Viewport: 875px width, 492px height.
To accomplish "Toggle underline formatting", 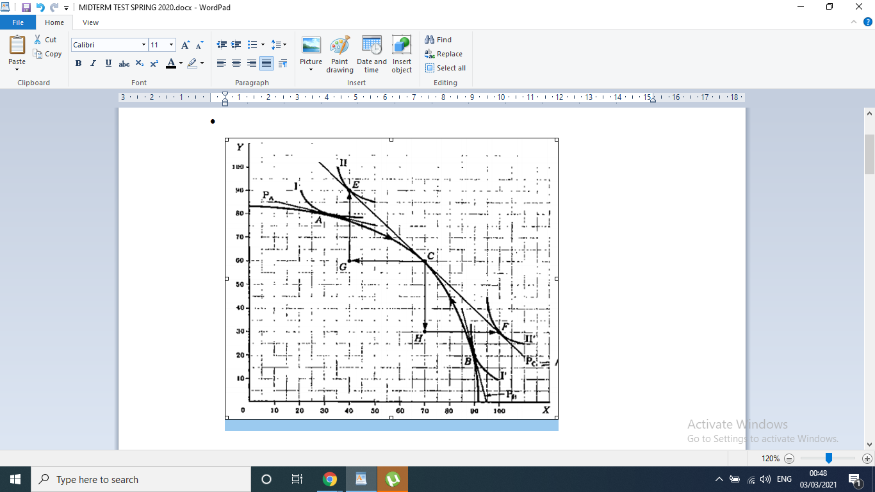I will (108, 63).
